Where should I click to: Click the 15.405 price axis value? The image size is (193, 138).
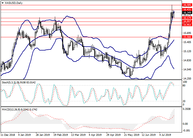point(187,42)
